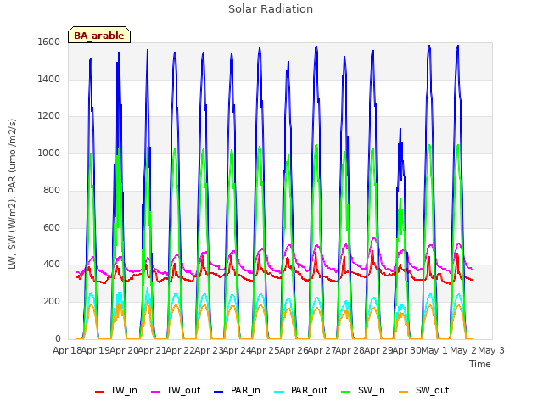Click the red LW_in legend color marker

click(100, 392)
